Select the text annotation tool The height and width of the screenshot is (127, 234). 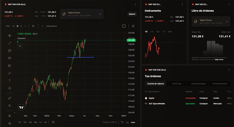click(10, 81)
